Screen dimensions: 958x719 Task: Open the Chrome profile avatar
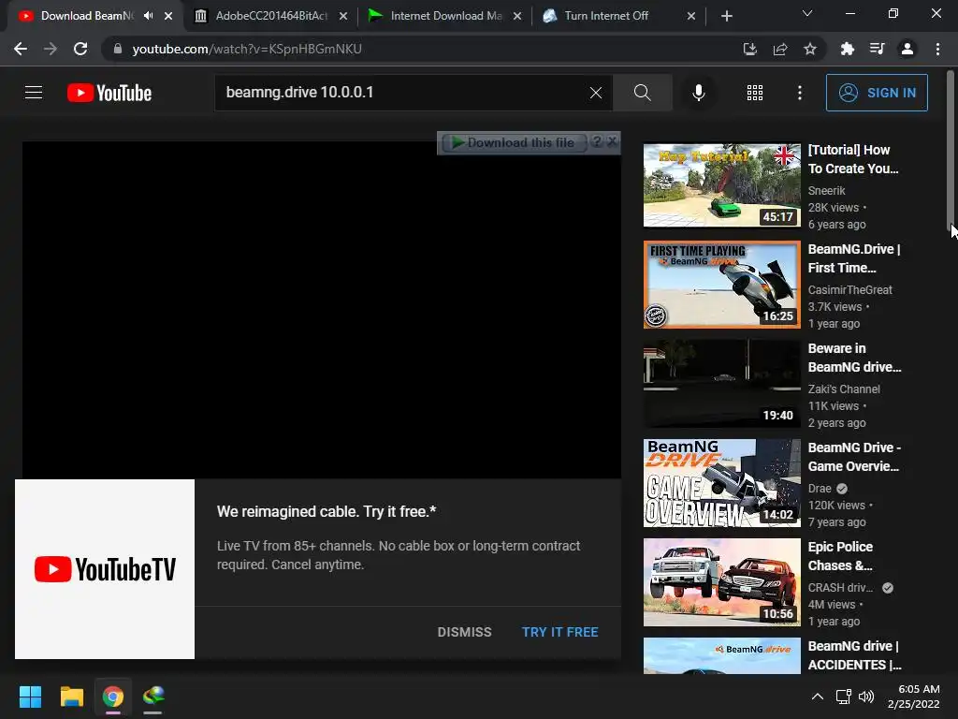tap(907, 49)
